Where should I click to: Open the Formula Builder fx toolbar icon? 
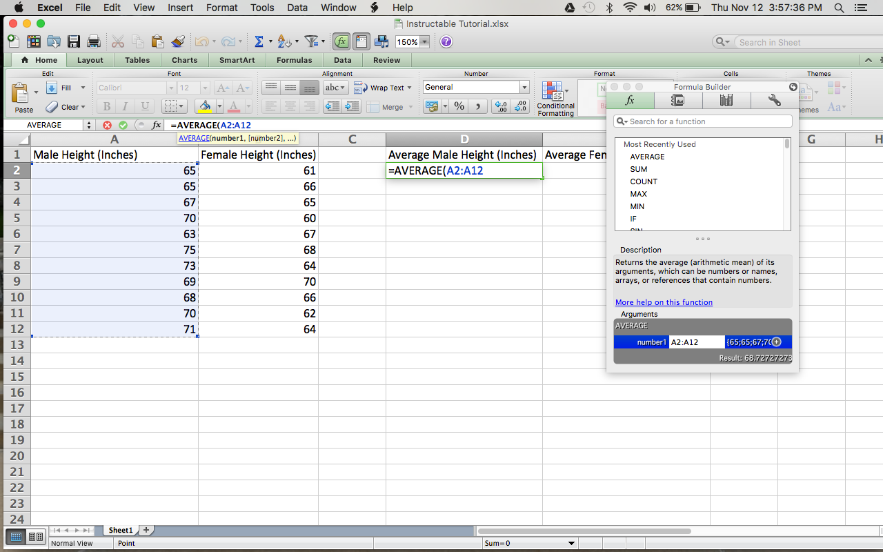(341, 41)
